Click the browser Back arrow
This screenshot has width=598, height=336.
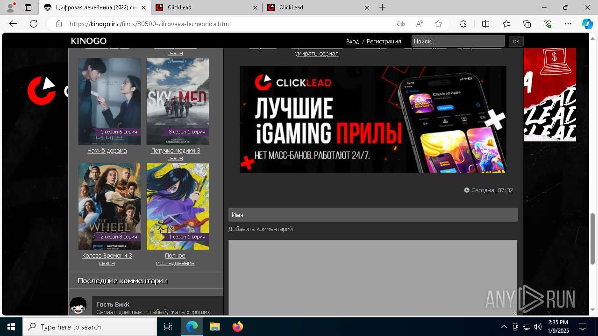(13, 24)
